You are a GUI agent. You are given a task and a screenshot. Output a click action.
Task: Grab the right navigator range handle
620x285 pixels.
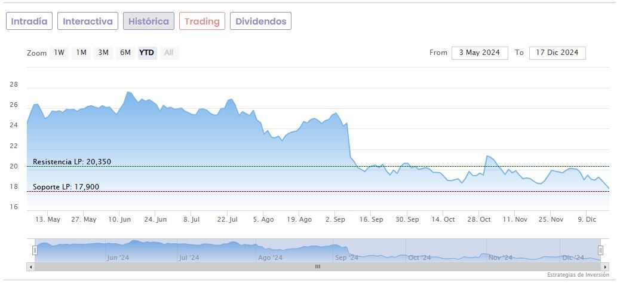601,250
